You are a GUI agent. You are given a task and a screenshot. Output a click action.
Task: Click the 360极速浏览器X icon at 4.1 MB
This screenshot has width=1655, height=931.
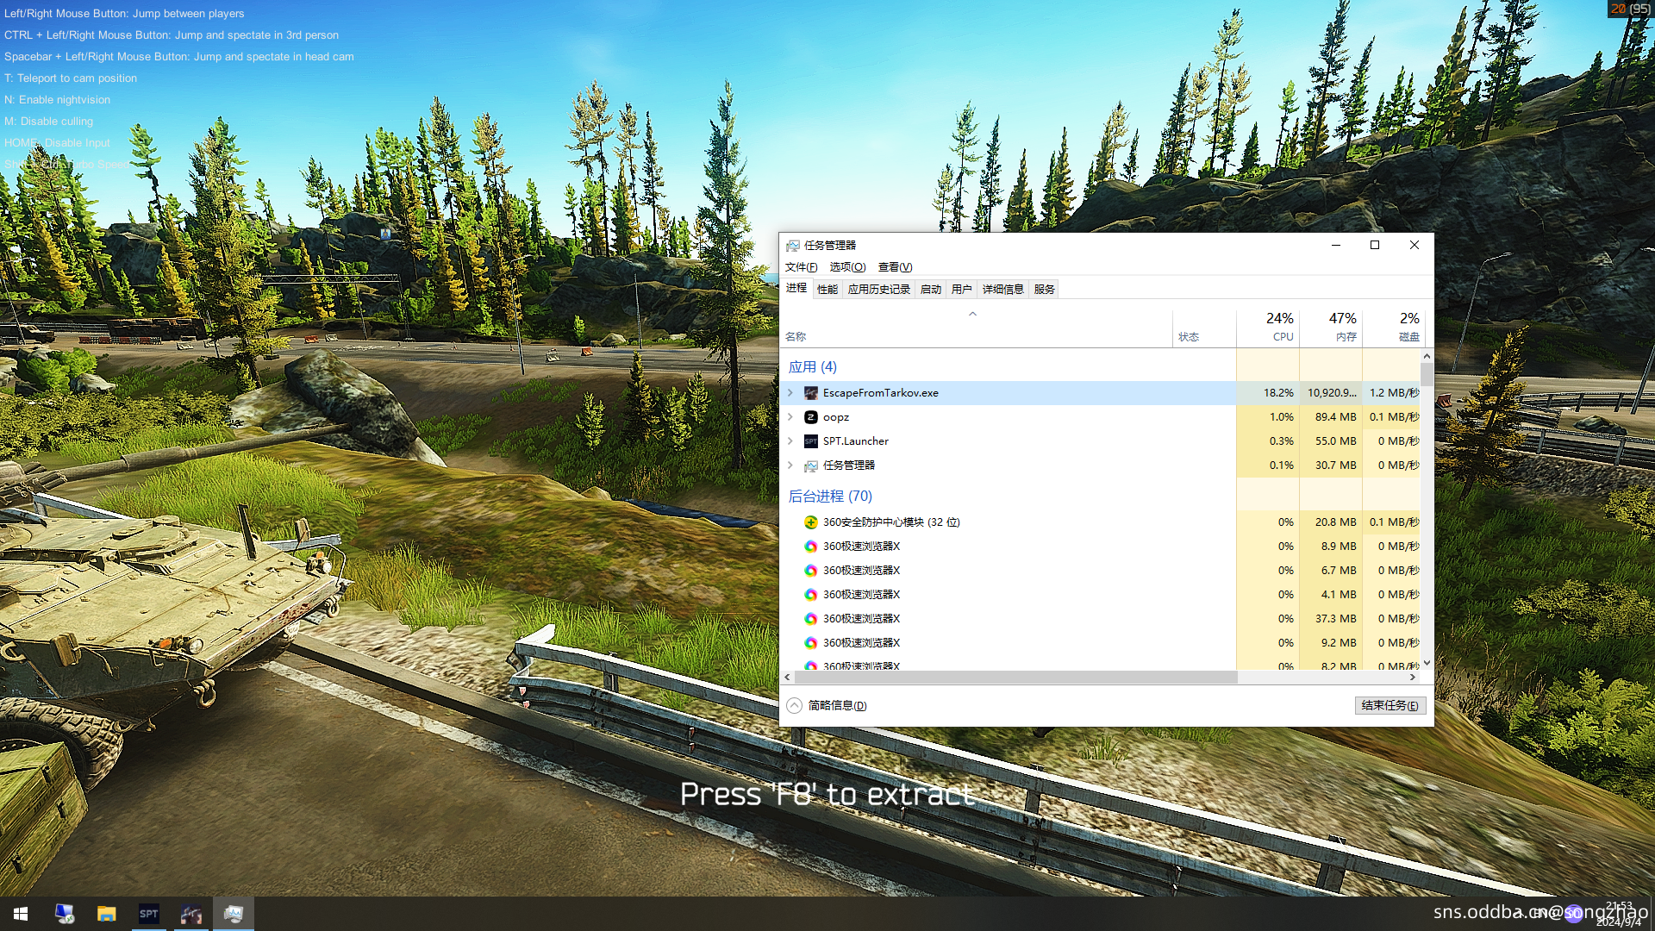pyautogui.click(x=810, y=595)
